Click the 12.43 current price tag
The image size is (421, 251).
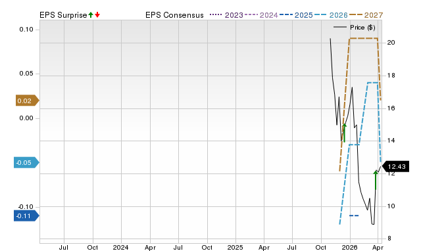pos(395,166)
